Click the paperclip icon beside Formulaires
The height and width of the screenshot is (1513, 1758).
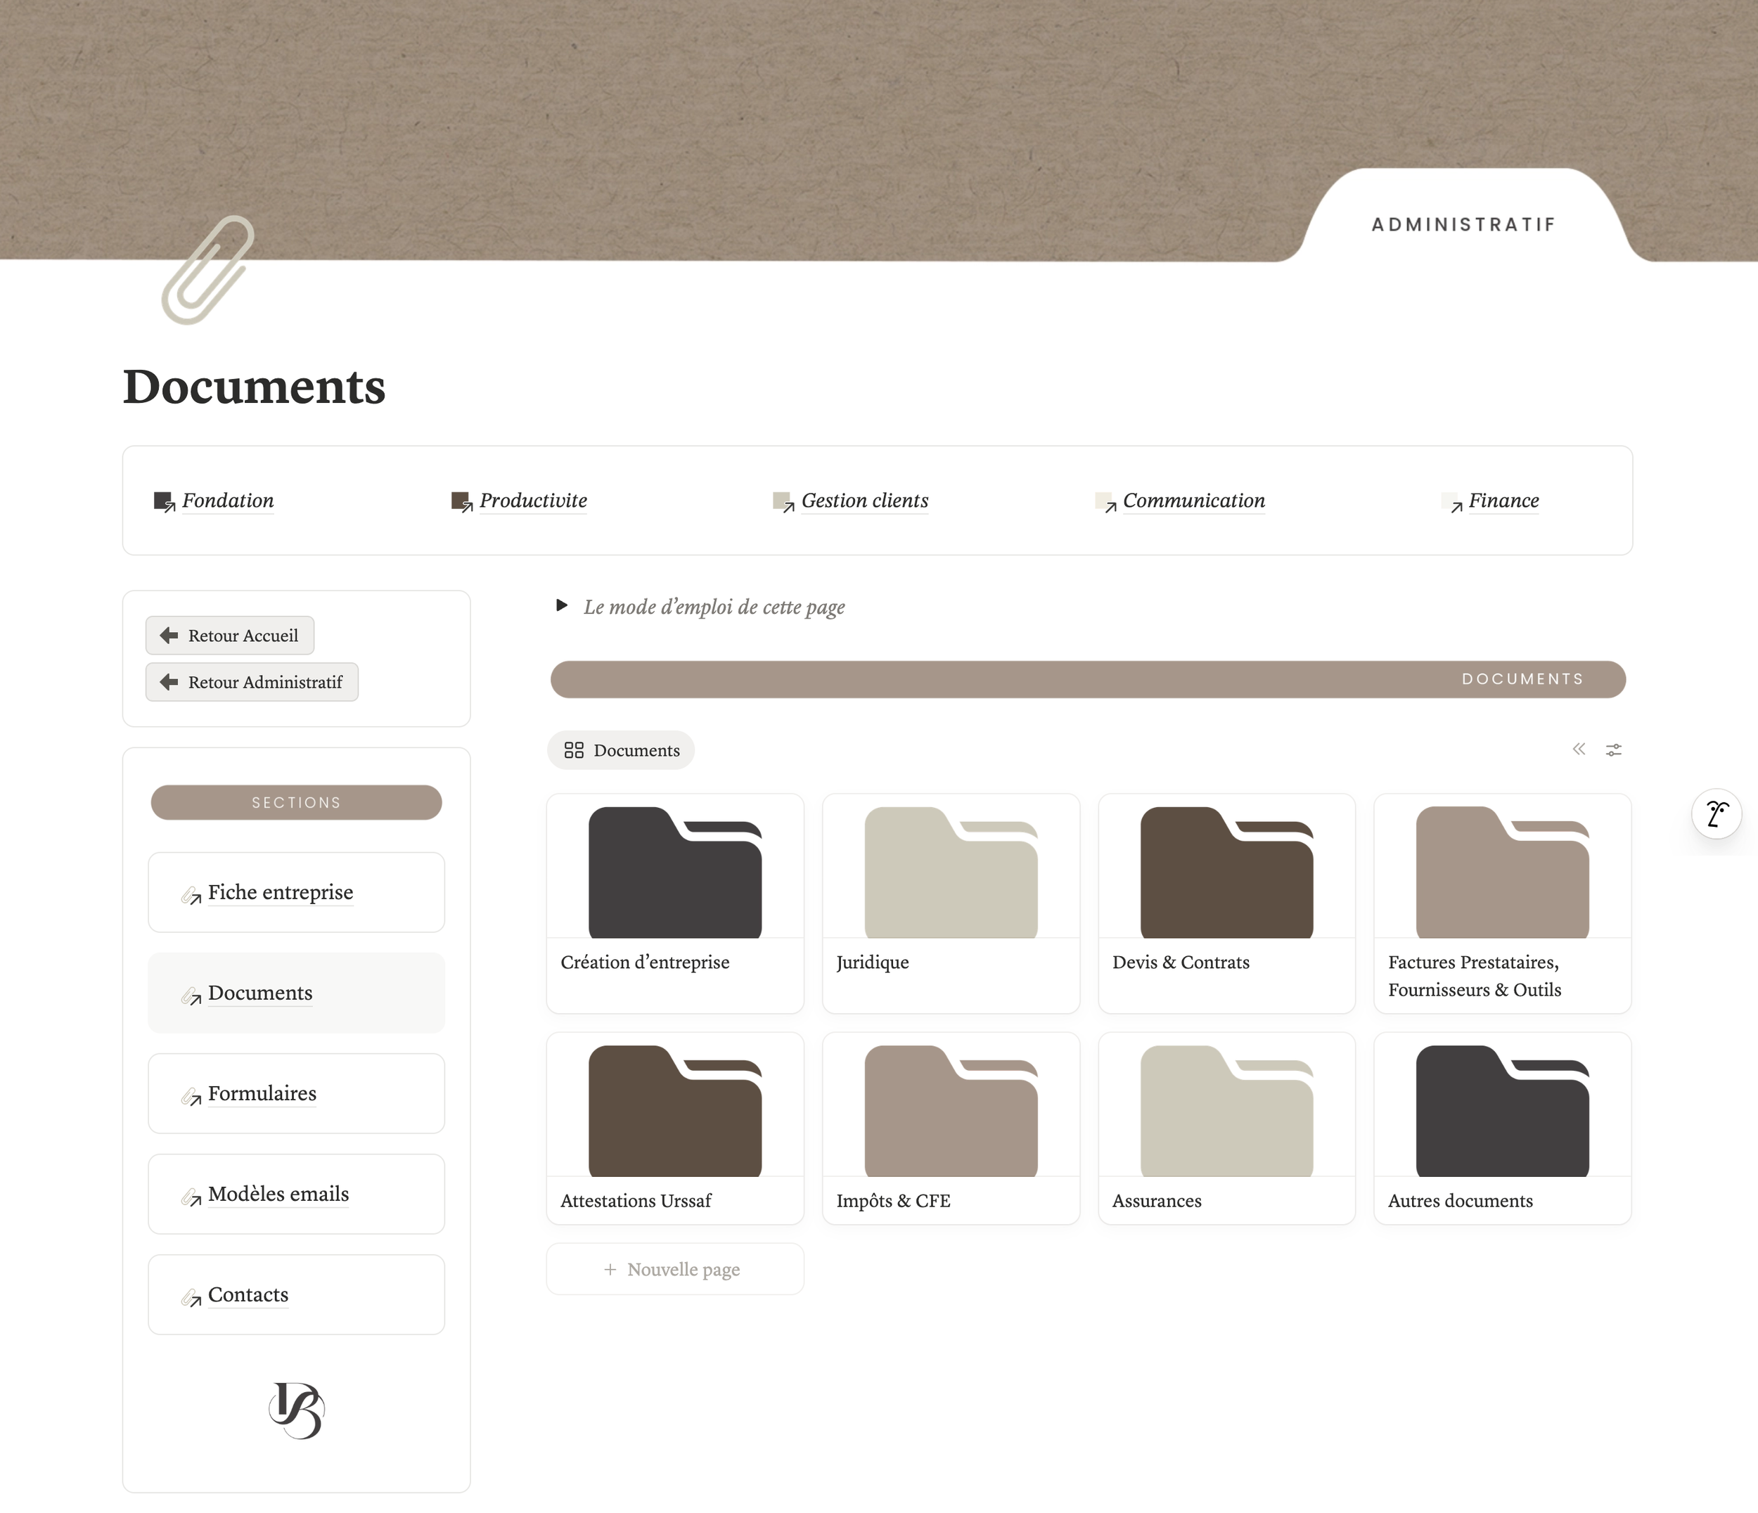[191, 1097]
